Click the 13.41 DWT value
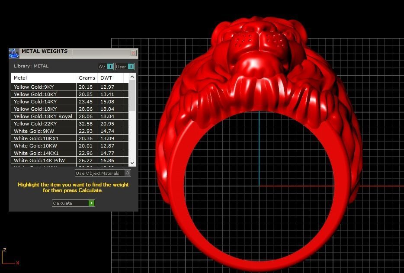This screenshot has height=273, width=404. 107,94
